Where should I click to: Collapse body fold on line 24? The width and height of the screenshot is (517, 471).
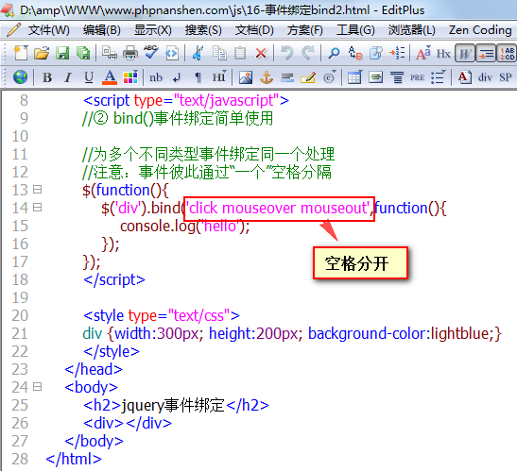coord(37,386)
